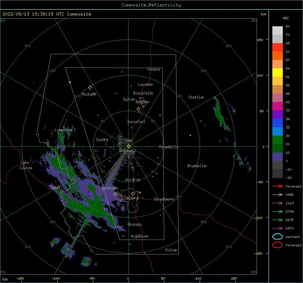Click the white plus marker north of Drumheller

[190, 135]
